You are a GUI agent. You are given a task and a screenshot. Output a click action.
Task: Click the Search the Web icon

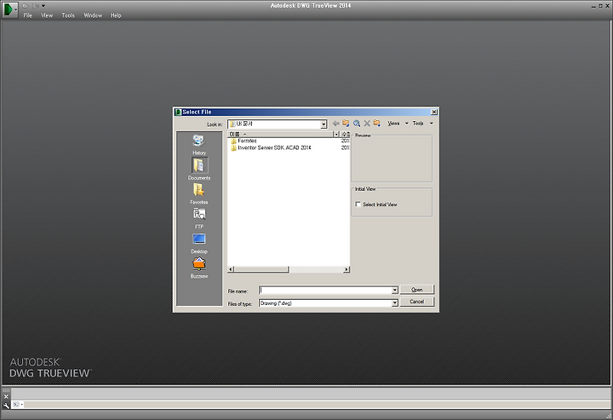pyautogui.click(x=357, y=124)
